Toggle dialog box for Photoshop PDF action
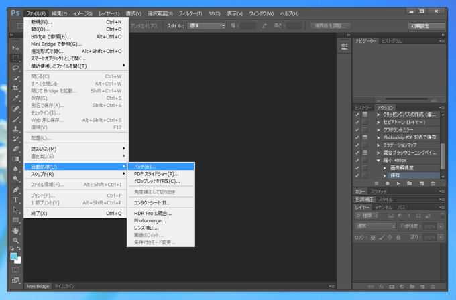The image size is (456, 300). [365, 137]
